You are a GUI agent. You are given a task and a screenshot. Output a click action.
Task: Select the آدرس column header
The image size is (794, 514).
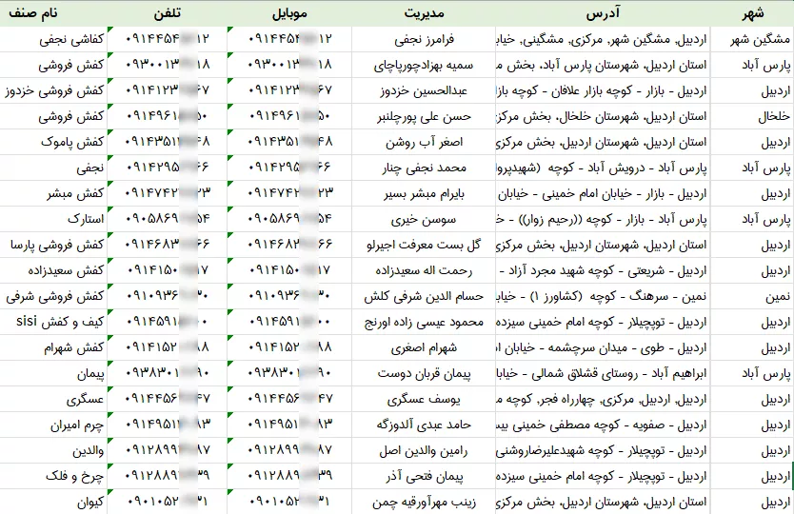(603, 13)
